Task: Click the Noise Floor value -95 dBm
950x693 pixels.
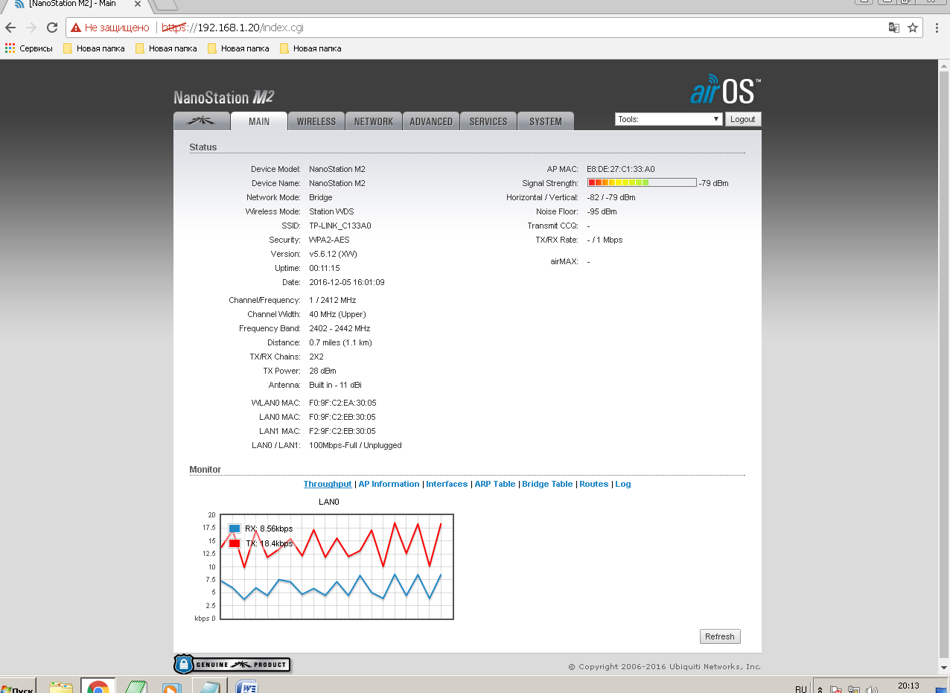Action: [602, 211]
